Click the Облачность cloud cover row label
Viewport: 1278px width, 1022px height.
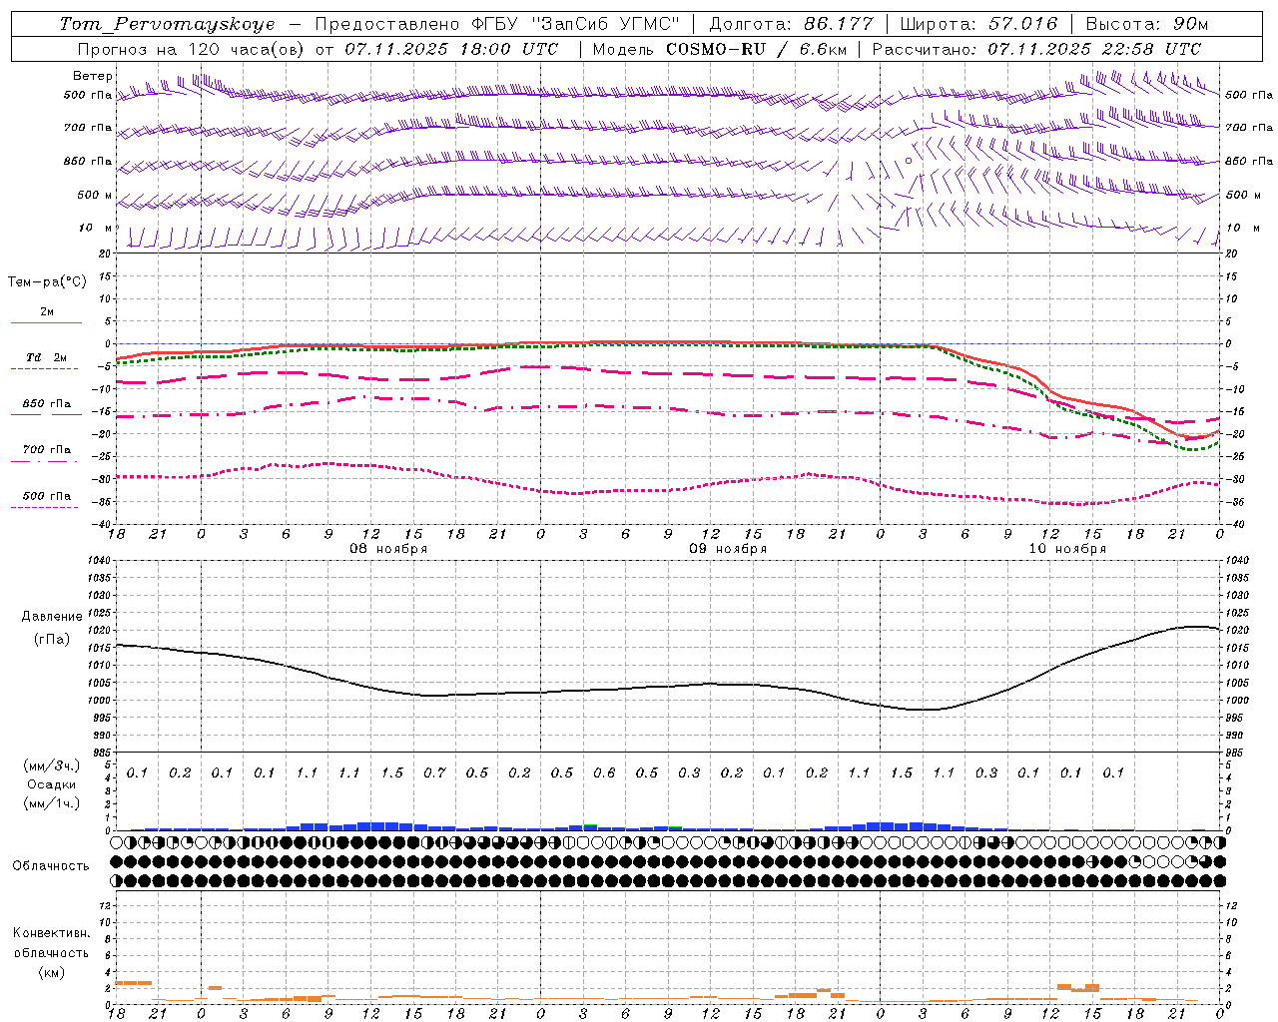[51, 866]
